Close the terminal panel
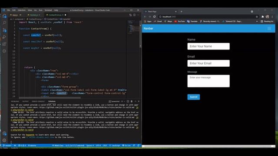Screen dimensions: 278x156 139,101
